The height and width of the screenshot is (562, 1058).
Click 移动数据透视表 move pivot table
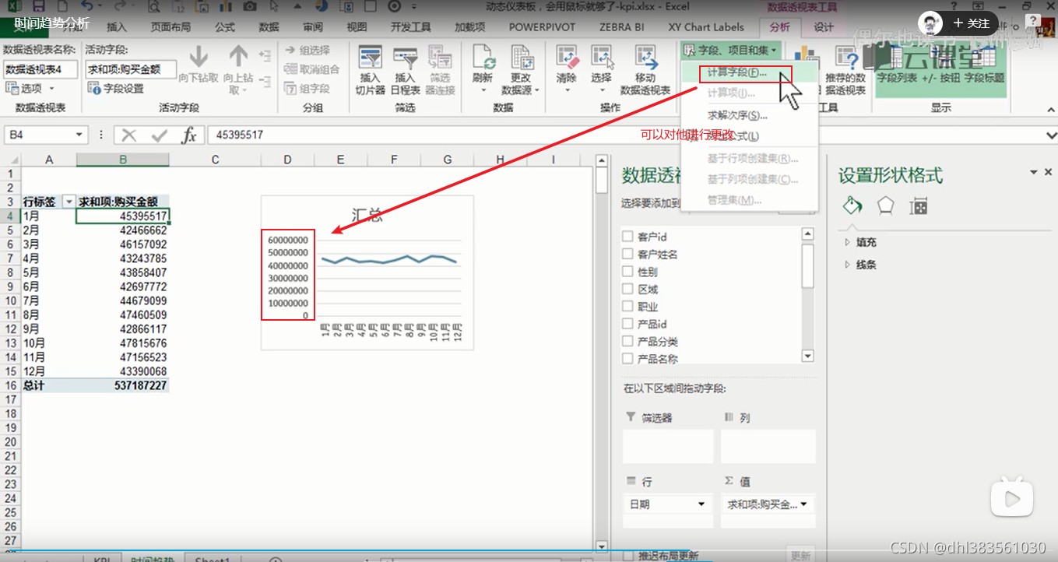[645, 70]
